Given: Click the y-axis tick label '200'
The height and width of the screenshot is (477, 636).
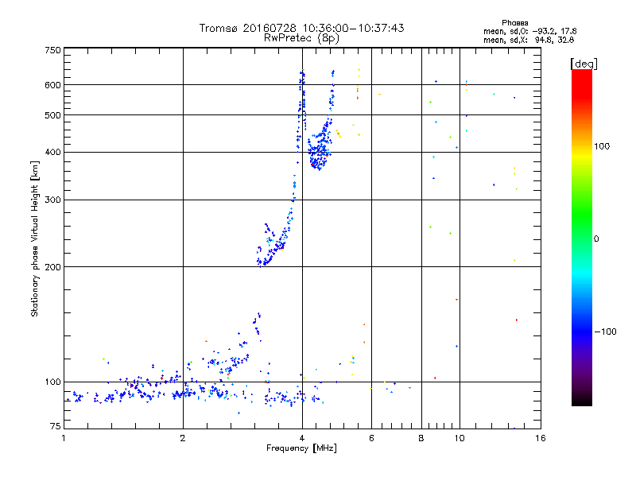Looking at the screenshot, I should pos(52,267).
